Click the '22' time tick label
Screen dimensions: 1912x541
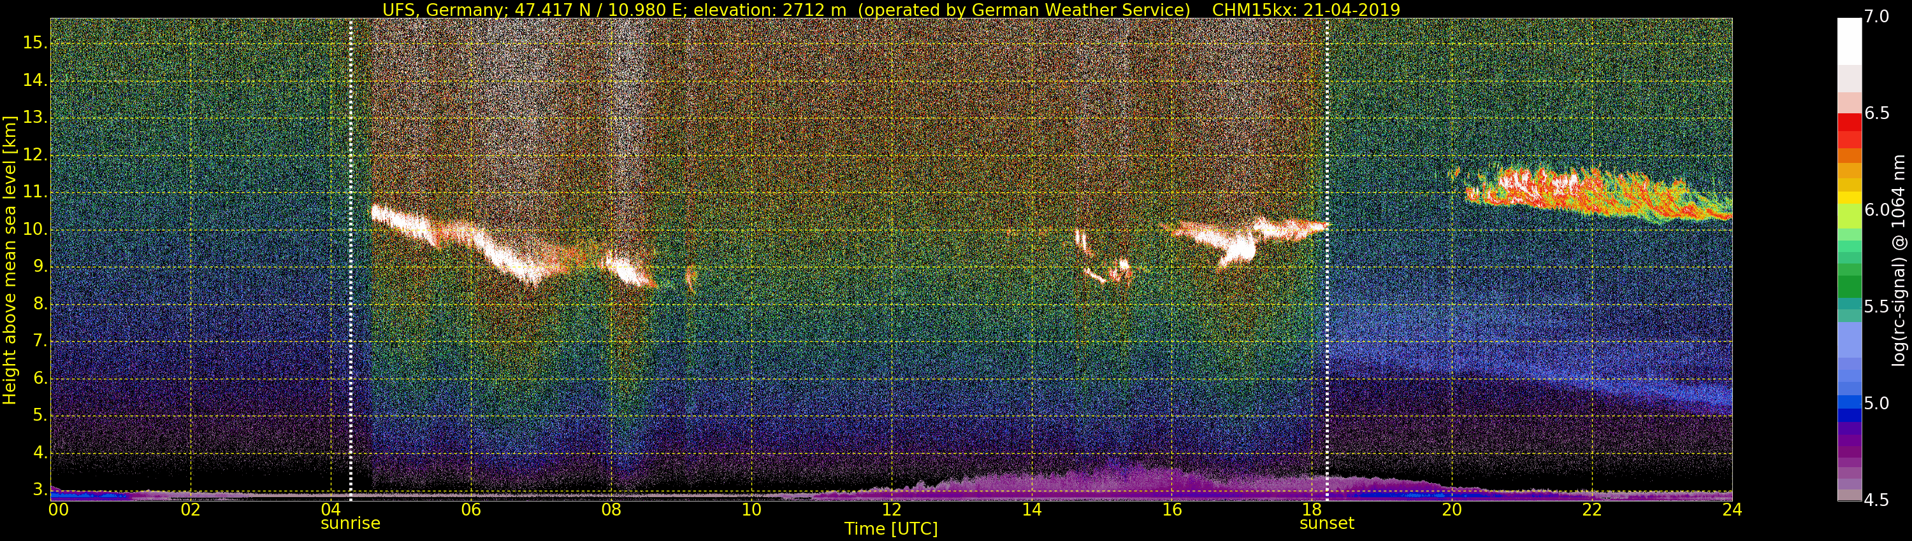[1592, 510]
